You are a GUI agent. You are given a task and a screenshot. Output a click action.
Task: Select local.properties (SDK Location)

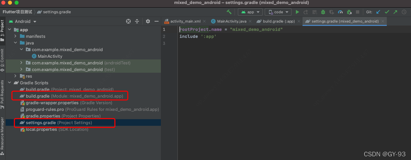(x=54, y=129)
